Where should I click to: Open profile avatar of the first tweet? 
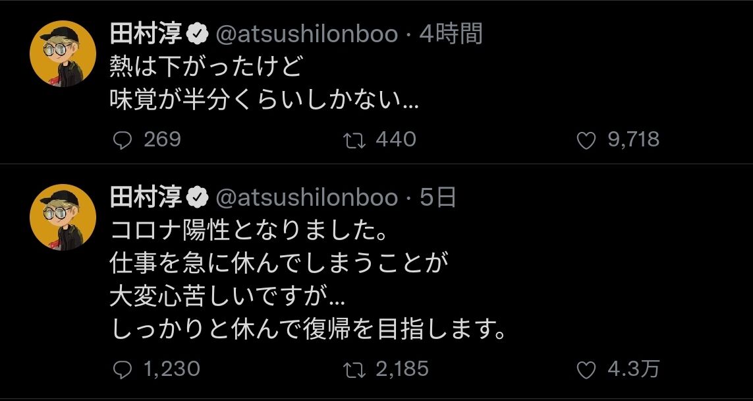coord(63,54)
